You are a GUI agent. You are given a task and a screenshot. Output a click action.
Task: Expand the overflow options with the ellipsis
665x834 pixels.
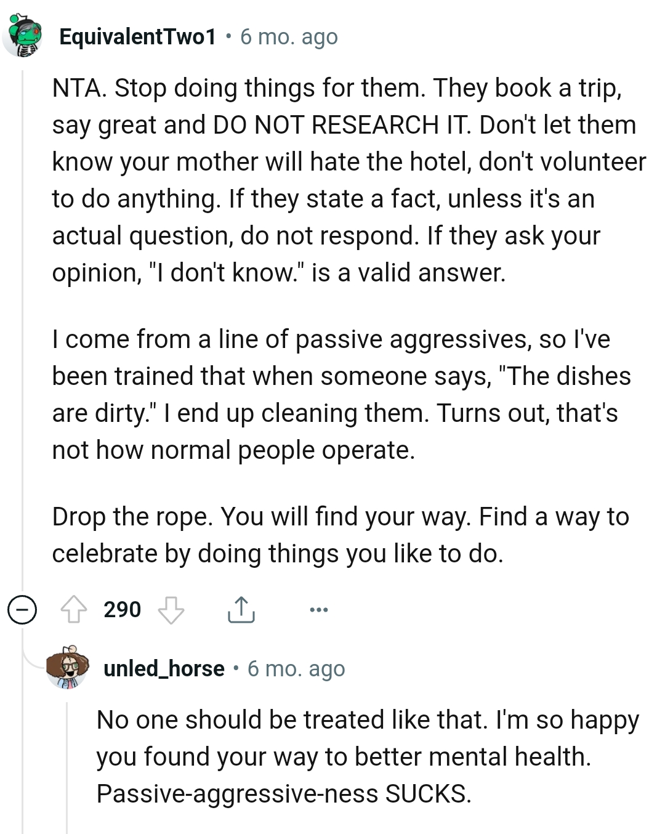click(317, 610)
